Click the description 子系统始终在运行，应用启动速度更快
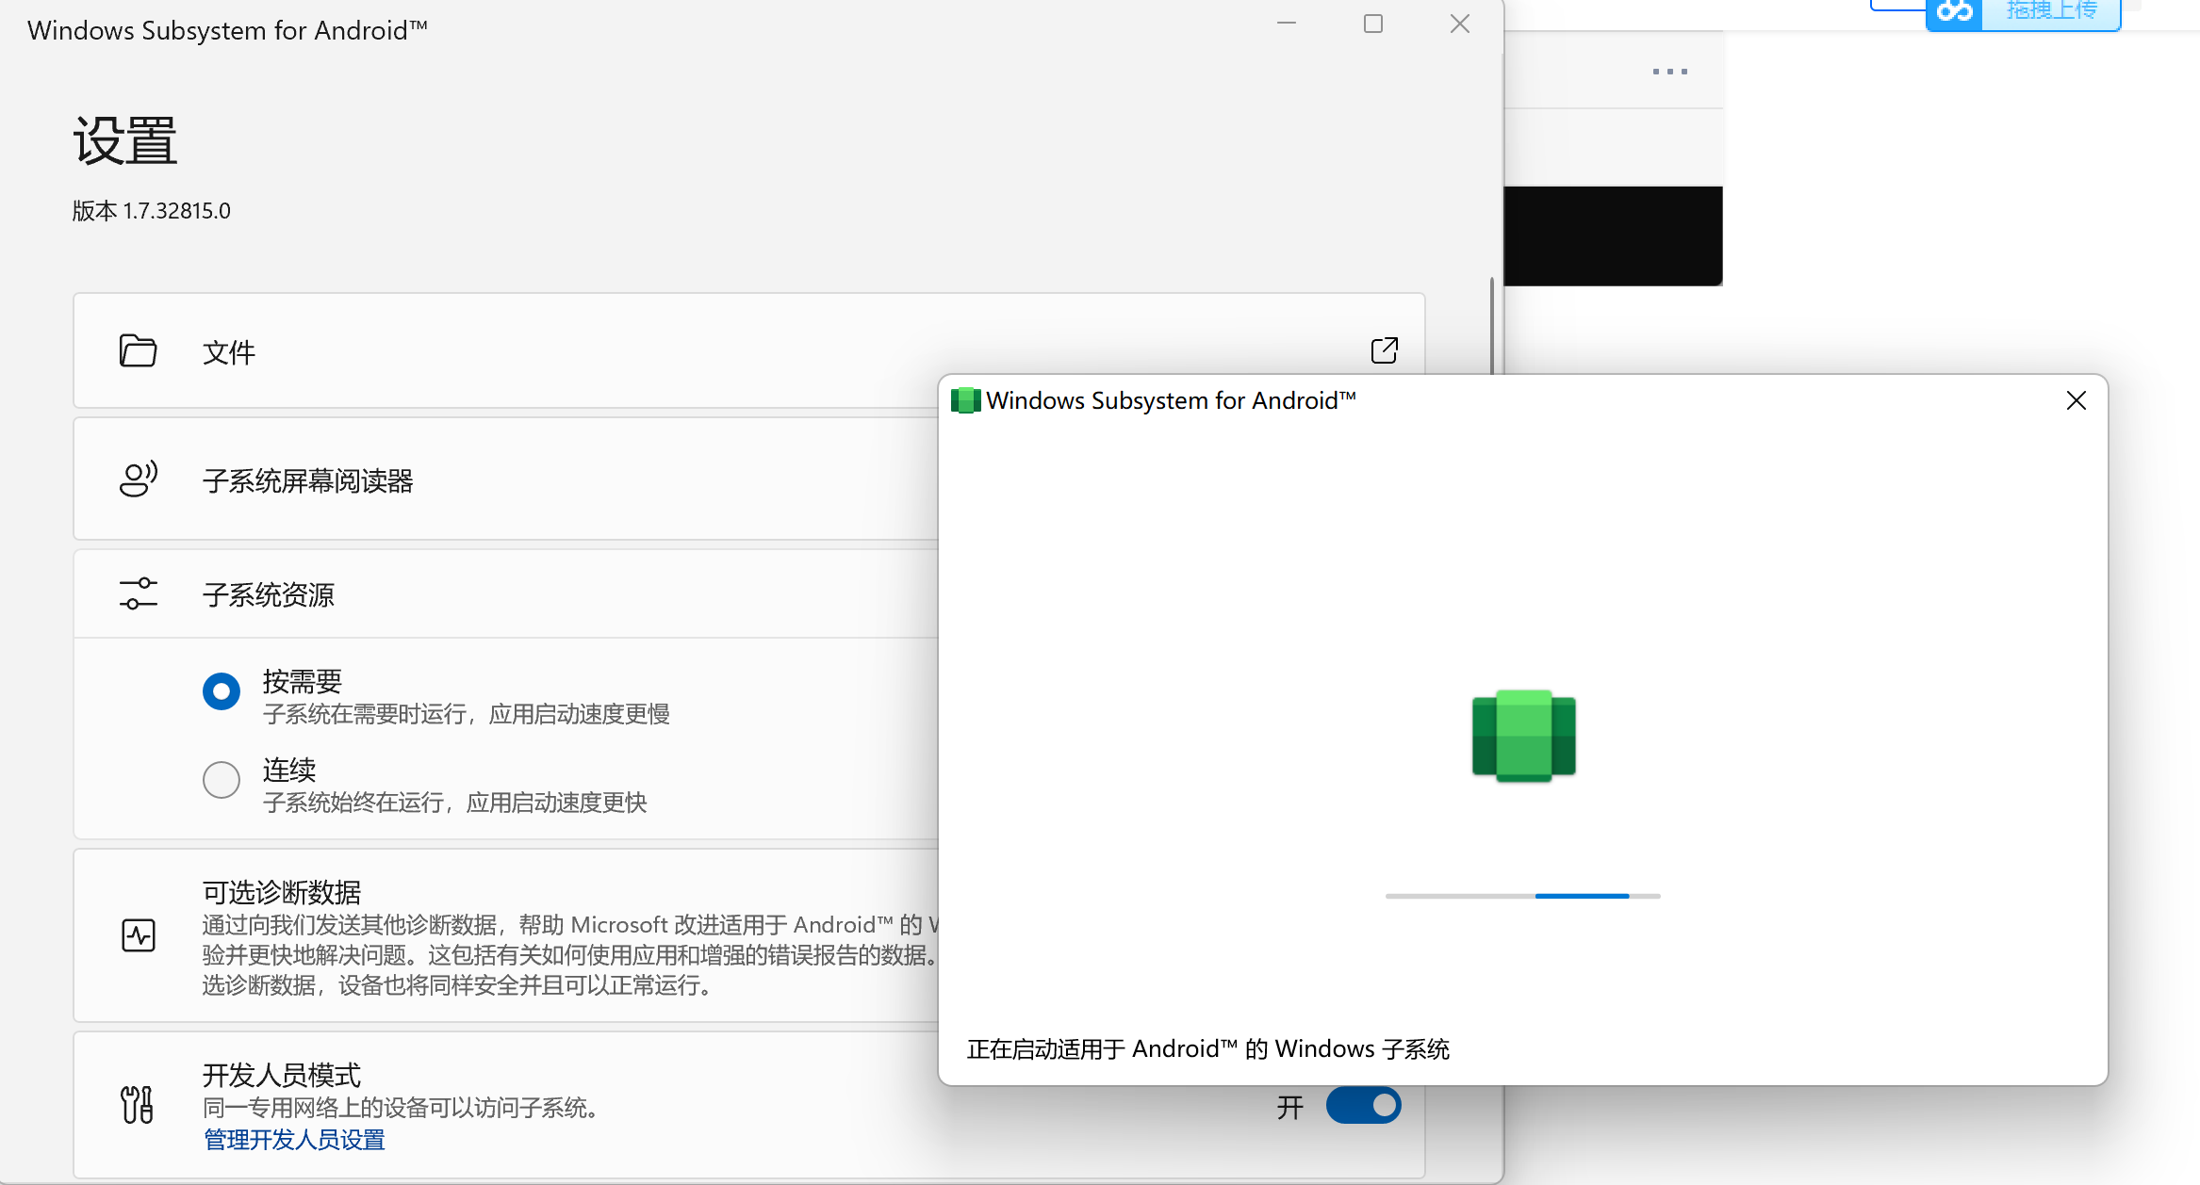This screenshot has width=2200, height=1185. click(x=455, y=803)
